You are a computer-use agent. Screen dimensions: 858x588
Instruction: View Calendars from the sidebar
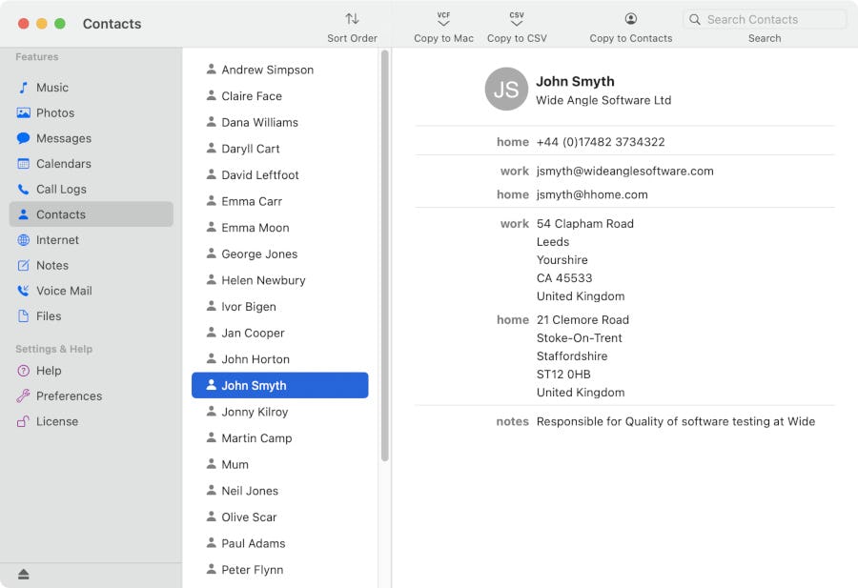[64, 163]
